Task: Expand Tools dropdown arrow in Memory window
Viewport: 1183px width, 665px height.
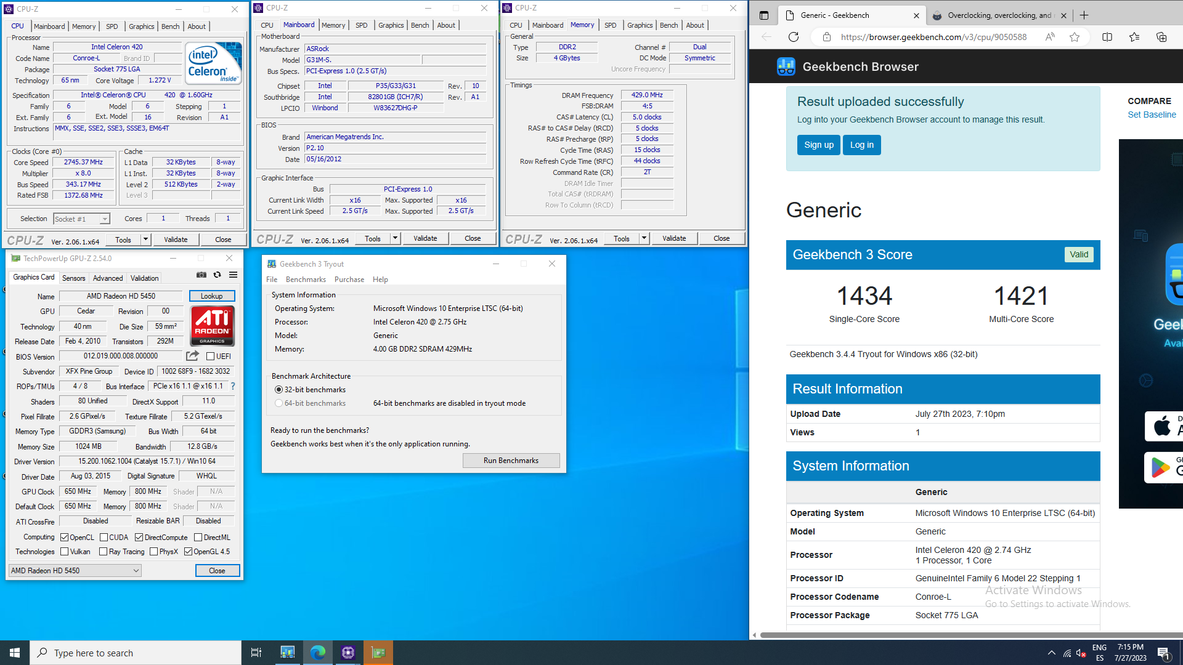Action: coord(644,238)
